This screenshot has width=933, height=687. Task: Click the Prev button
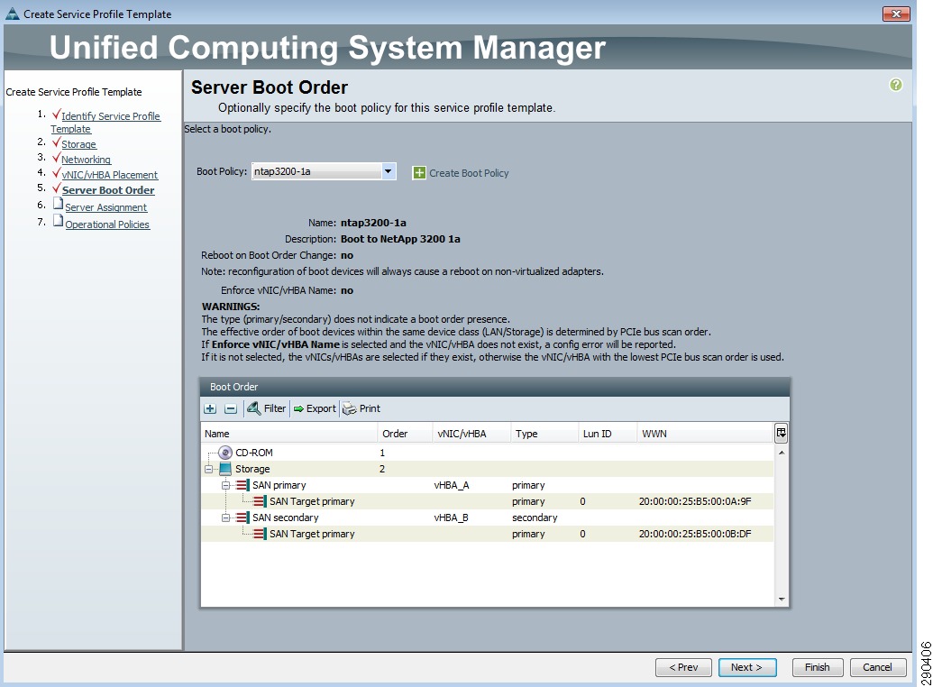pos(683,667)
